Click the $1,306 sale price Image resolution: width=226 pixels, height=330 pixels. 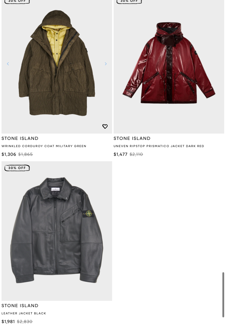(x=9, y=154)
